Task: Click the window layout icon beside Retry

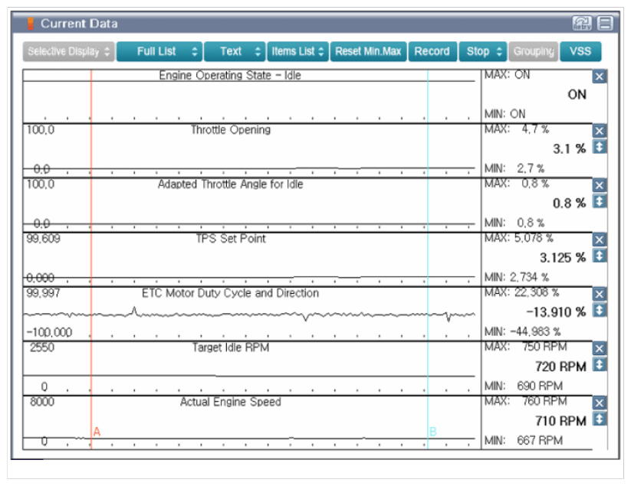Action: 605,24
